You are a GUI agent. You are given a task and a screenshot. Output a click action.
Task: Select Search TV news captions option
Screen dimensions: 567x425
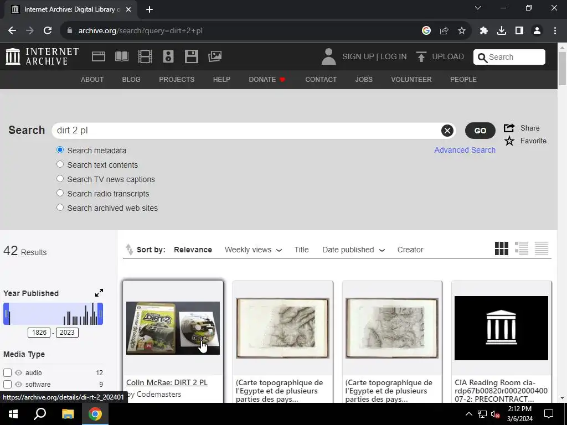60,179
